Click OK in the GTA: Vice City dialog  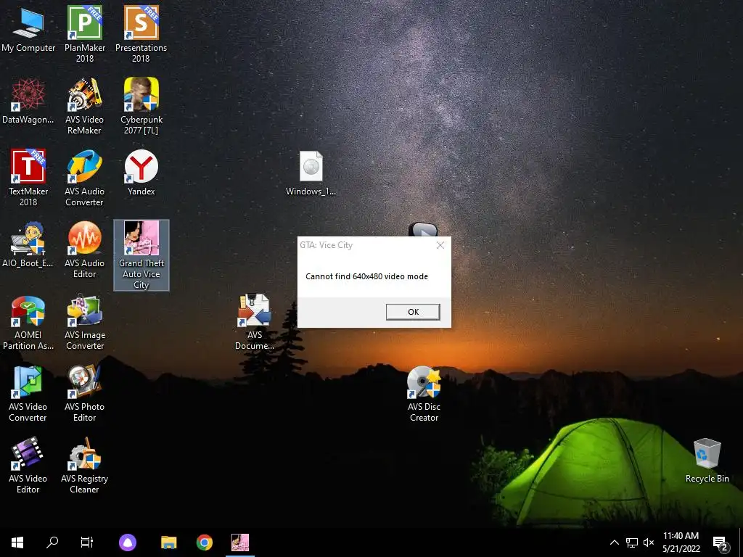pos(413,312)
